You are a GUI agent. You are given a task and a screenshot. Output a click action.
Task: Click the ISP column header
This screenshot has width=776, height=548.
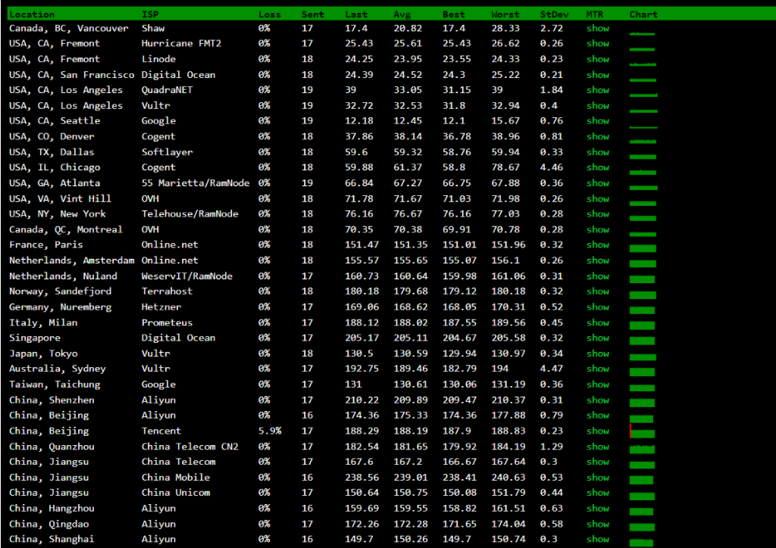coord(150,14)
